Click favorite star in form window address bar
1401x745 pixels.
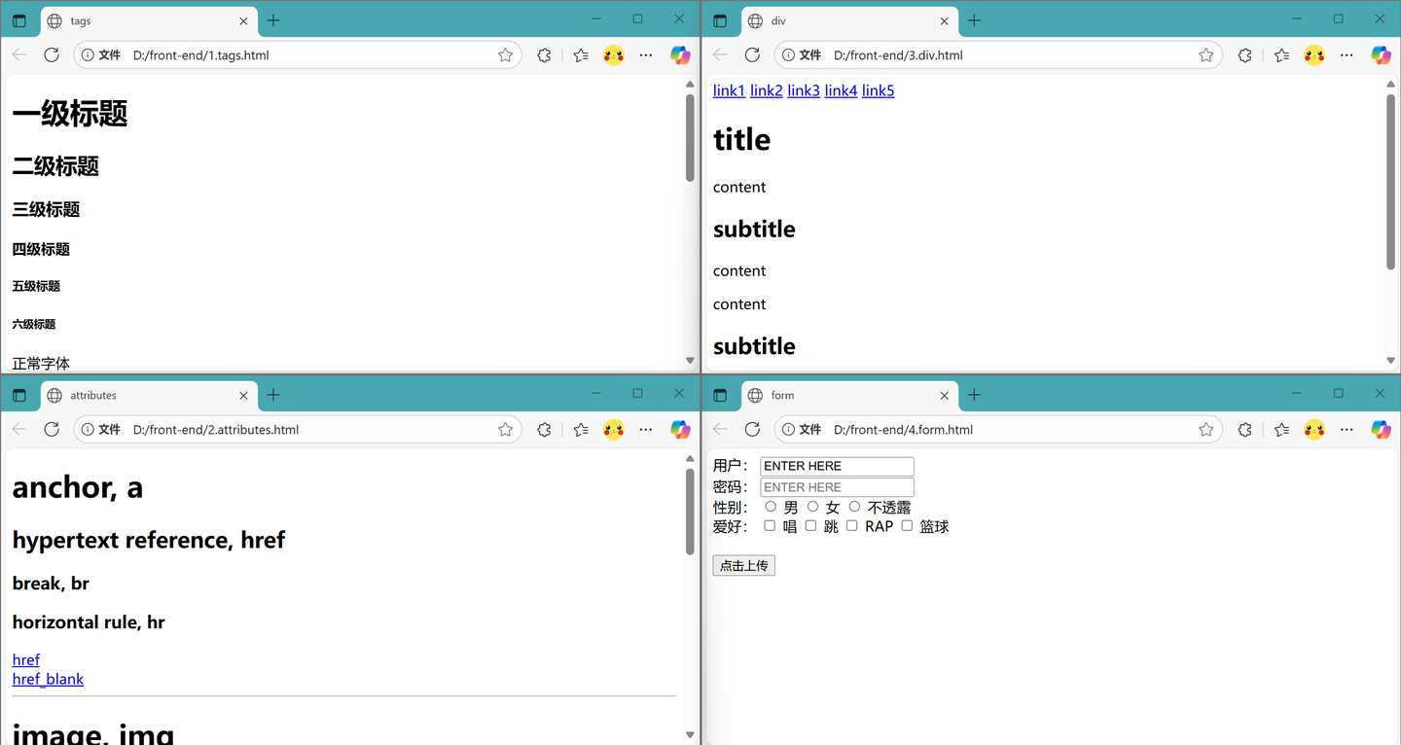[x=1205, y=430]
